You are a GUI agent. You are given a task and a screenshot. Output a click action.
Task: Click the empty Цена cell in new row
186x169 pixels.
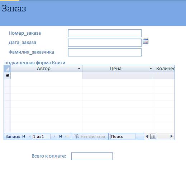[x=118, y=76]
